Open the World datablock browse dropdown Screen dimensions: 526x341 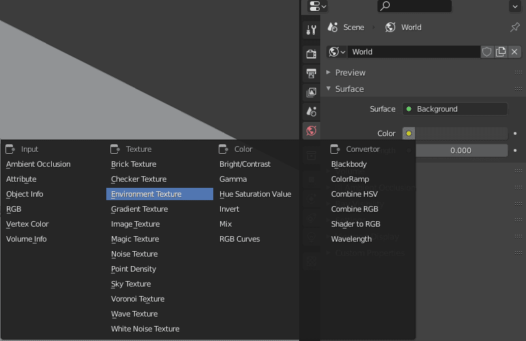[x=337, y=52]
